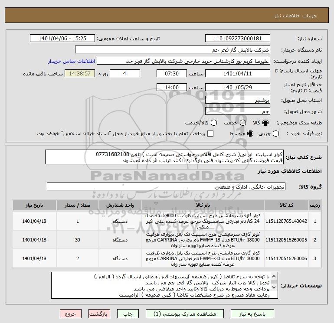Click the Samsung AS 24 cooler name cell

click(x=203, y=221)
